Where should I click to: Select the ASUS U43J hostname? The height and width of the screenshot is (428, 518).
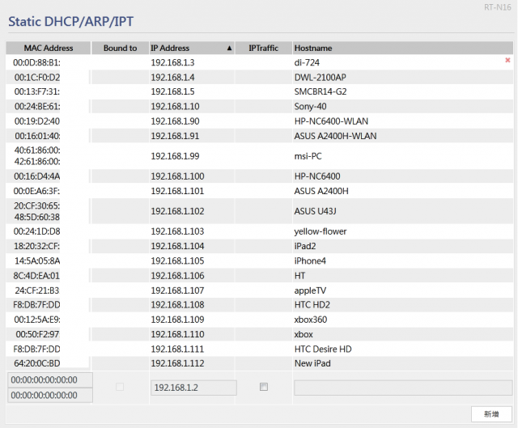point(315,211)
